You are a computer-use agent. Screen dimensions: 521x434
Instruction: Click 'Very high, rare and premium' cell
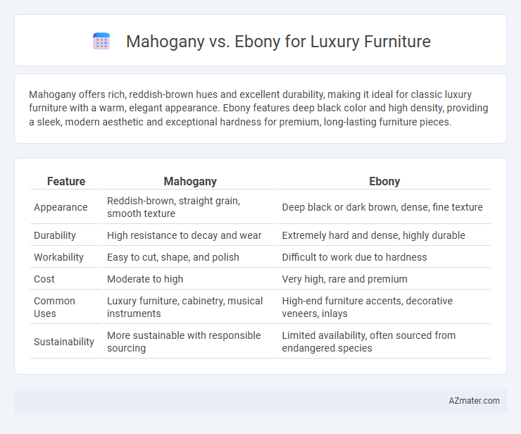(384, 279)
